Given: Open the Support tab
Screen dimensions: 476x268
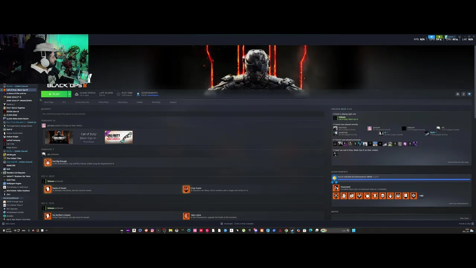Looking at the screenshot, I should click(x=173, y=102).
